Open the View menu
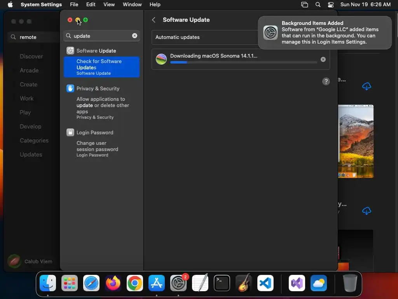Screen dimensions: 398x299 [109, 5]
